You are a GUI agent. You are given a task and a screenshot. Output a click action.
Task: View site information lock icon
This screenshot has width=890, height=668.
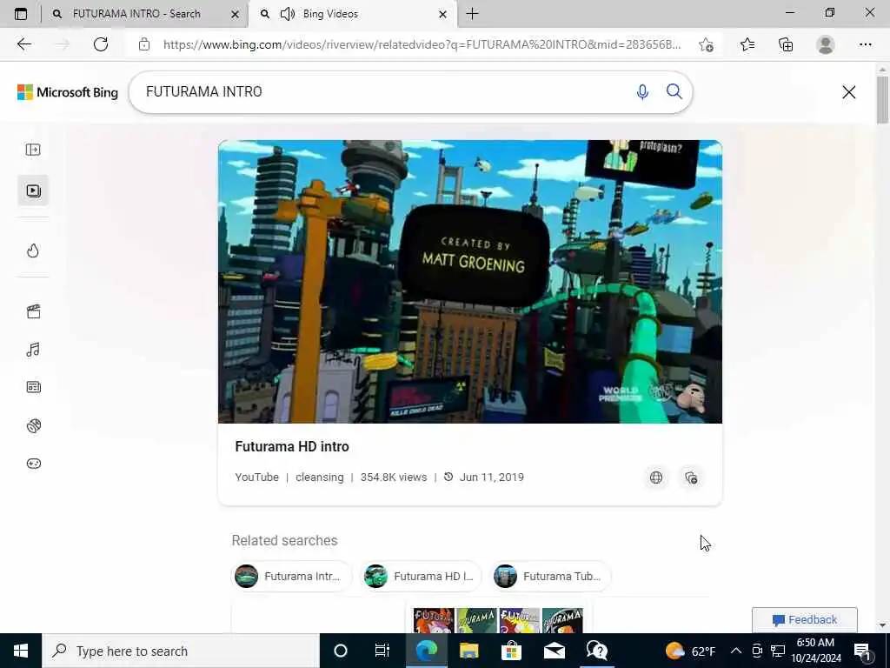(144, 44)
